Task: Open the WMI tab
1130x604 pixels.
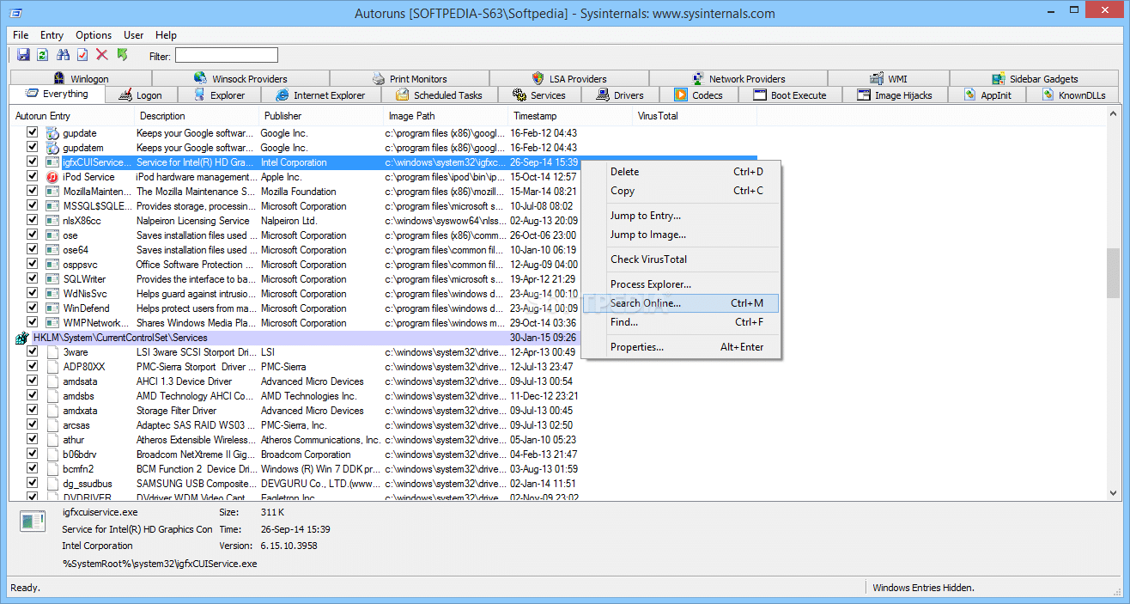Action: point(889,78)
